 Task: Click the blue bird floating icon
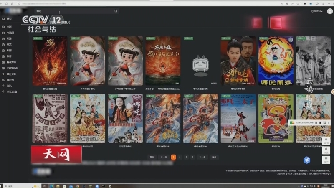(x=307, y=160)
